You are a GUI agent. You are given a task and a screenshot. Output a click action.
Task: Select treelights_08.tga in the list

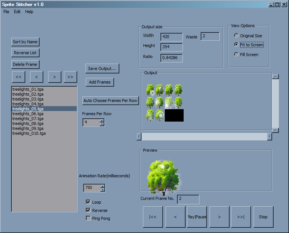point(44,123)
